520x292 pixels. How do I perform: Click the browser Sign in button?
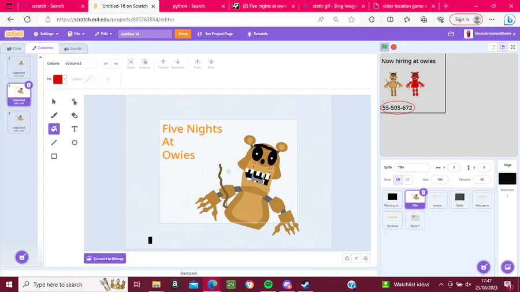click(x=466, y=19)
